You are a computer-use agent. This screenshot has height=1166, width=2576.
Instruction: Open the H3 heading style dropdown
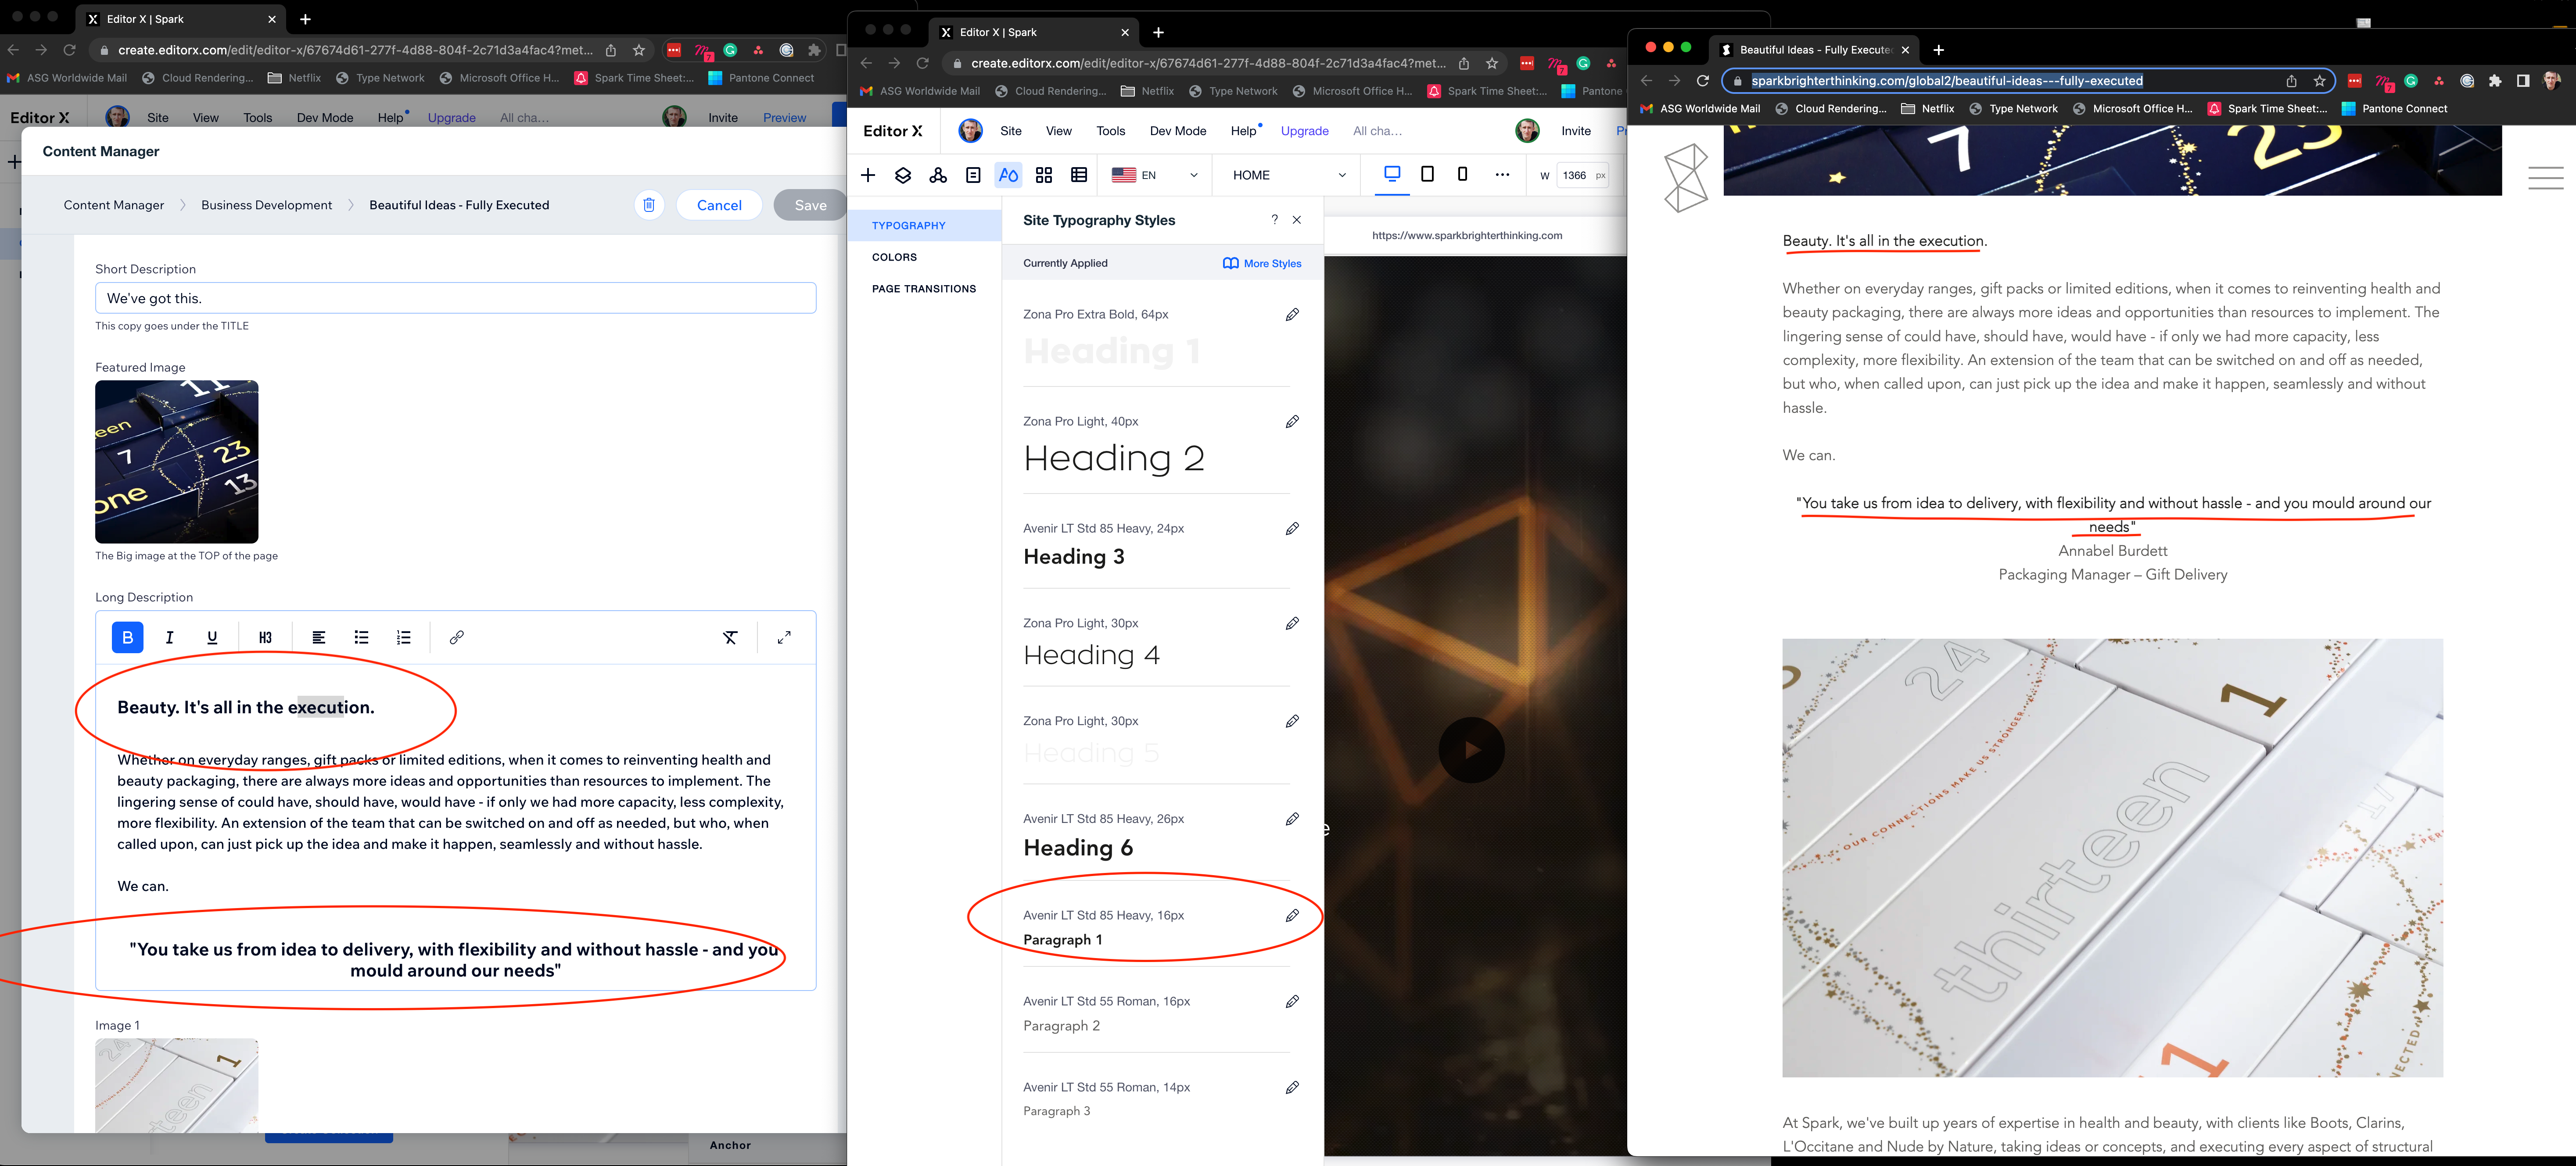[x=265, y=637]
